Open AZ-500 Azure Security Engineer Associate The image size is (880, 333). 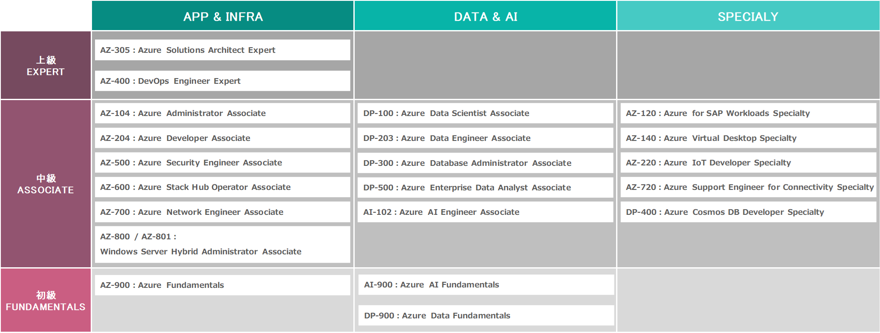pos(222,162)
